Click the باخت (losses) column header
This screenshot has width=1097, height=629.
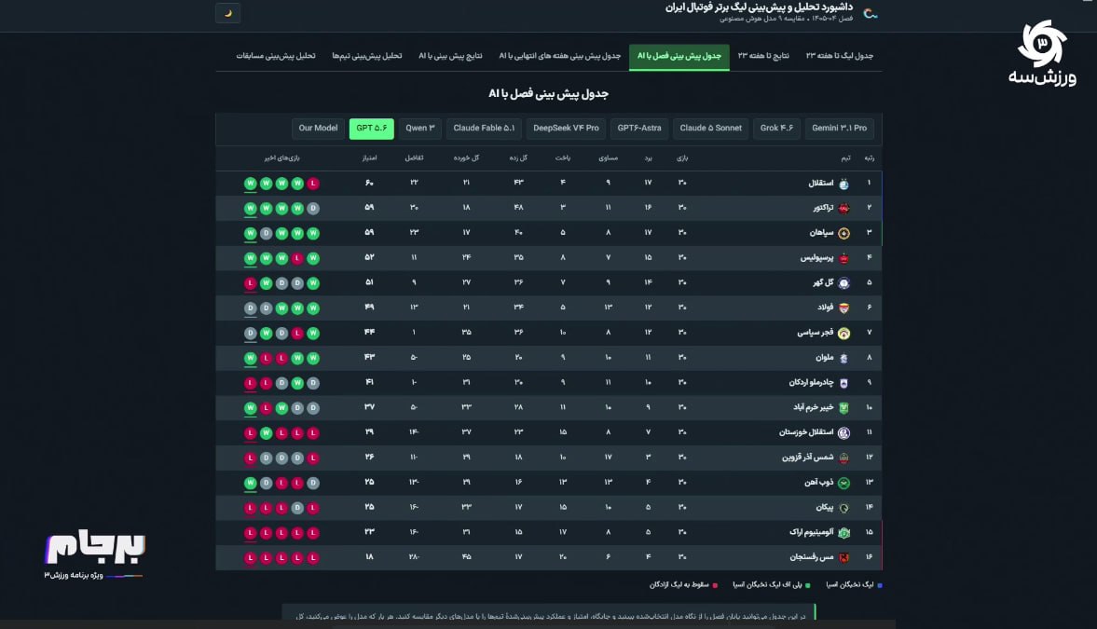coord(563,158)
